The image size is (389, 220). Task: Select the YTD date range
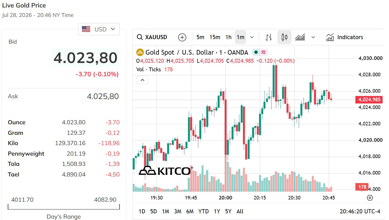(204, 211)
